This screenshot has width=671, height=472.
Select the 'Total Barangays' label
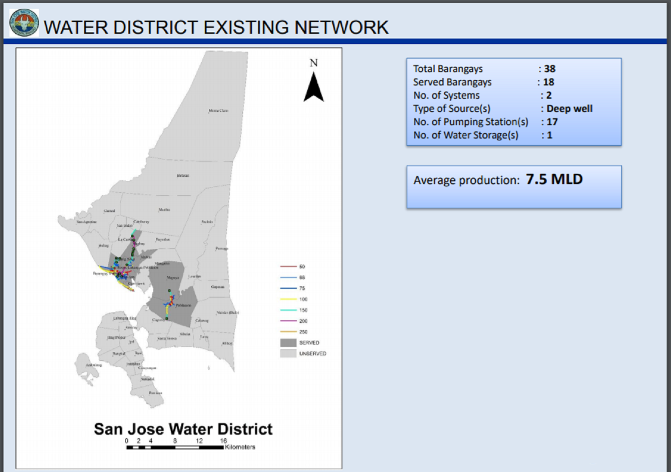(x=448, y=69)
